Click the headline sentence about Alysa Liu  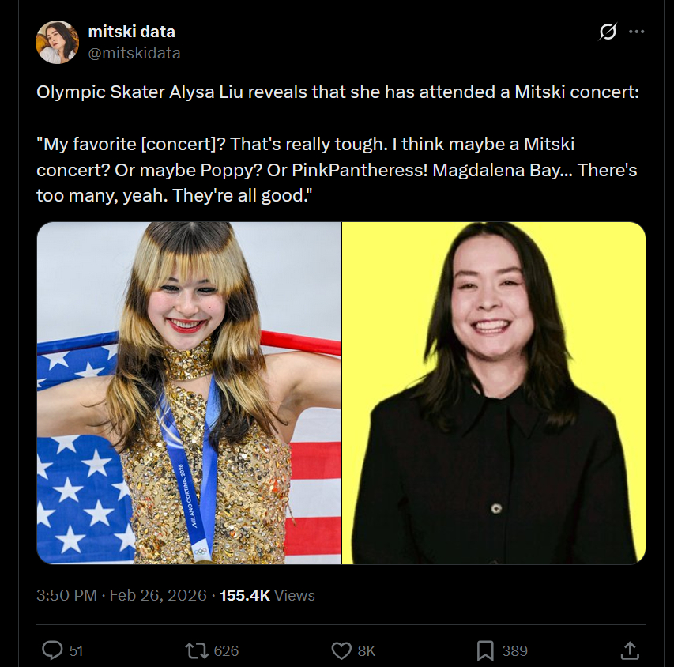(x=337, y=92)
